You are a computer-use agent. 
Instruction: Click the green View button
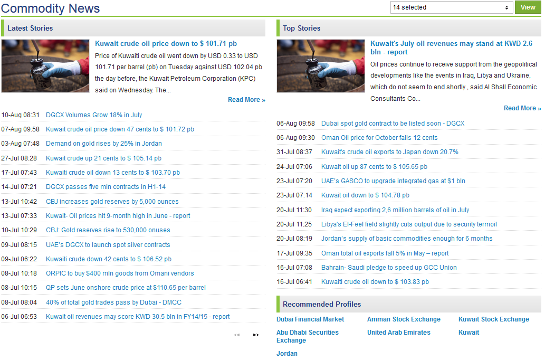[x=528, y=7]
